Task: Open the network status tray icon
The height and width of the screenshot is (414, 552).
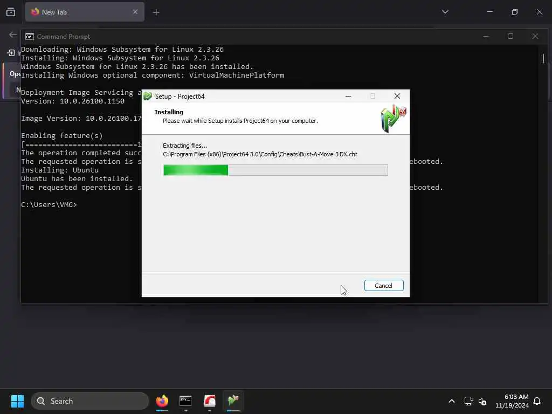Action: [x=468, y=401]
